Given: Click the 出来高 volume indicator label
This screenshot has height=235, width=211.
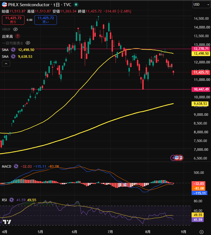Looking at the screenshot, I should point(7,36).
